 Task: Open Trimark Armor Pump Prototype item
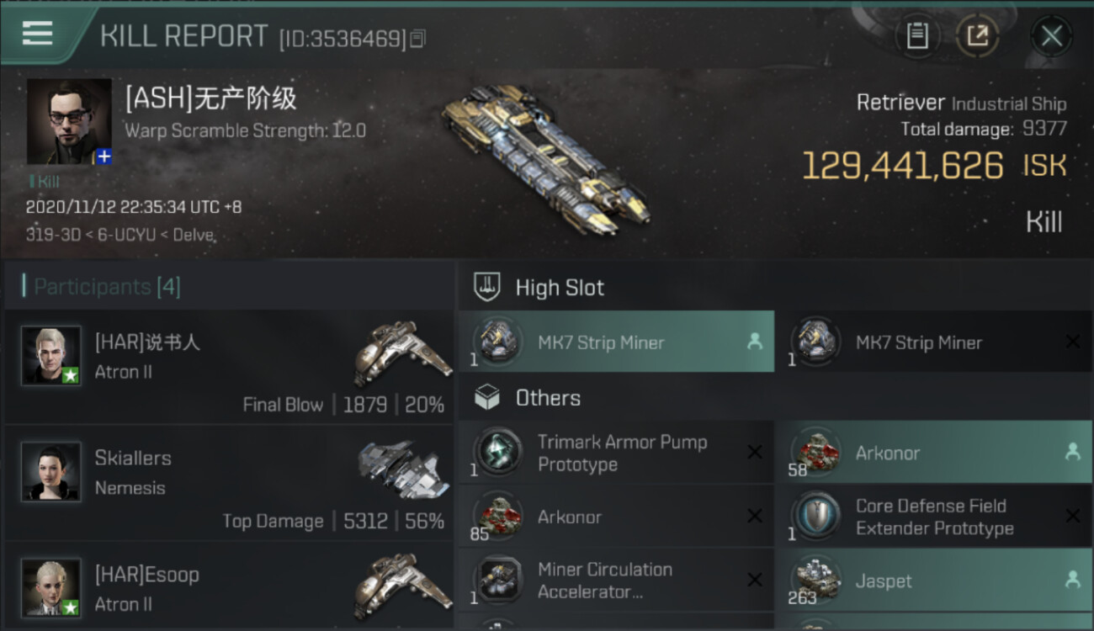pyautogui.click(x=616, y=453)
